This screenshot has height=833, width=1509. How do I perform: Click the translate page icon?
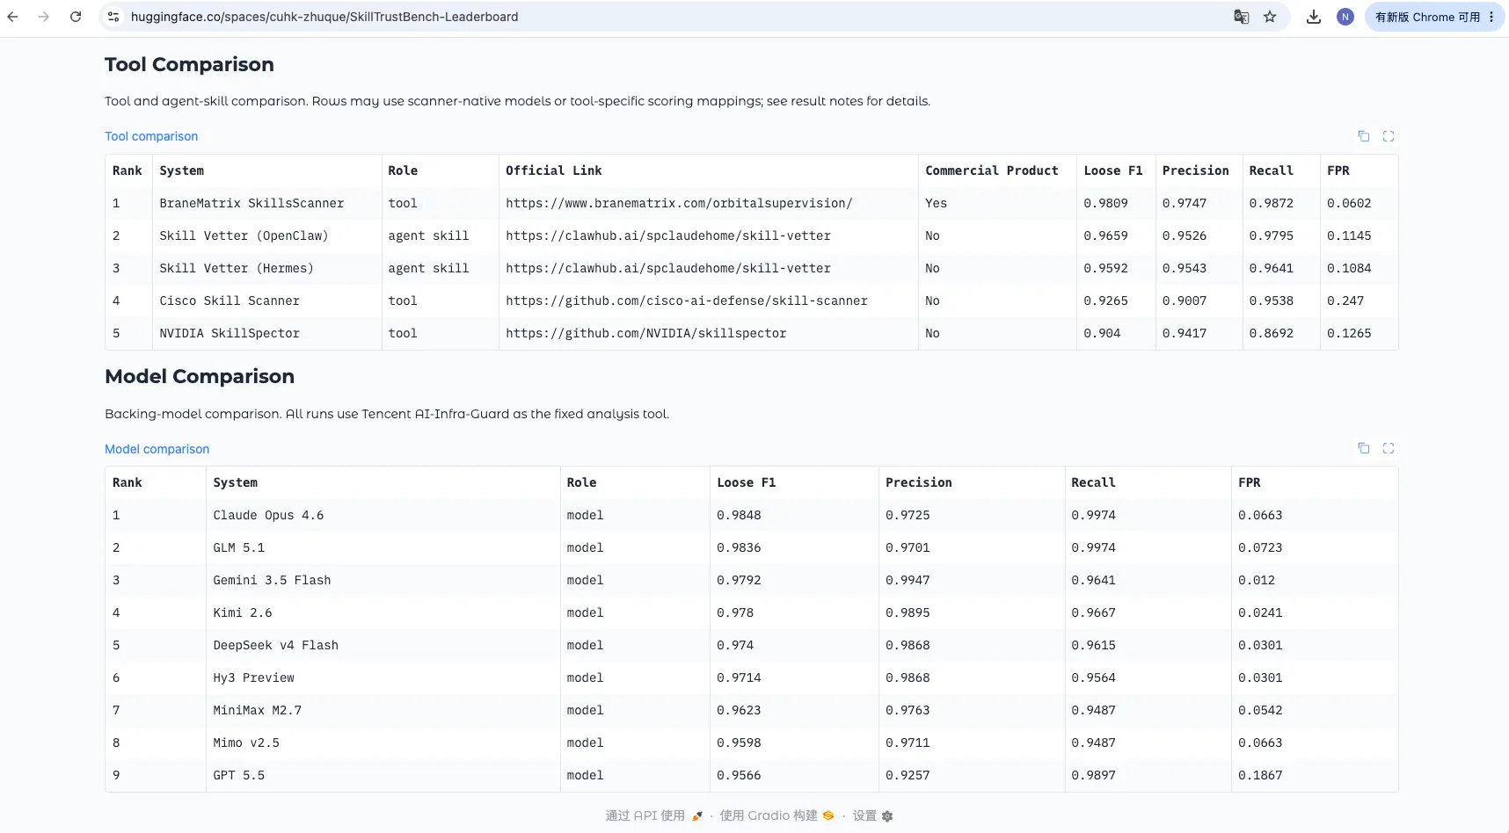click(x=1242, y=17)
